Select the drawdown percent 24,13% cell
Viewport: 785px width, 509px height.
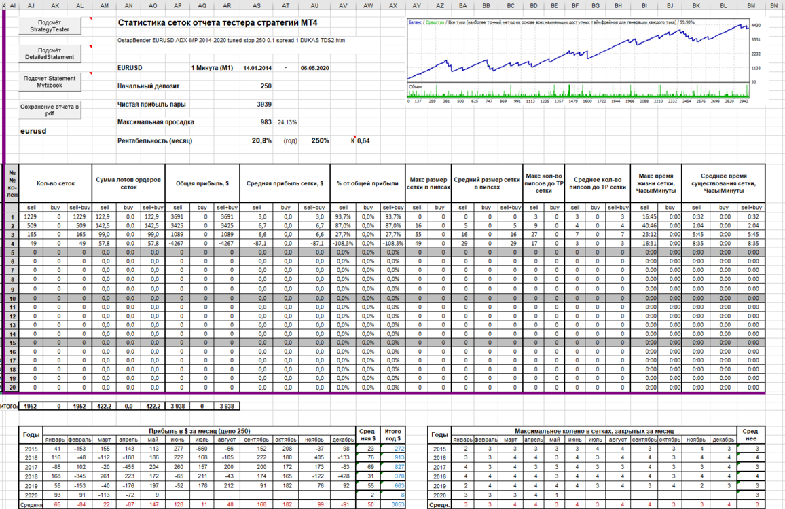[287, 122]
